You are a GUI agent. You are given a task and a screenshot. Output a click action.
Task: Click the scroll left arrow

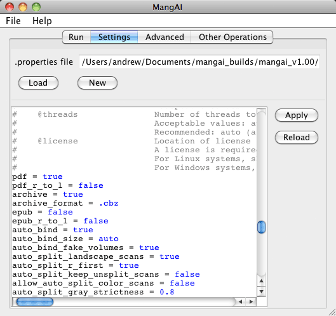tap(241, 302)
